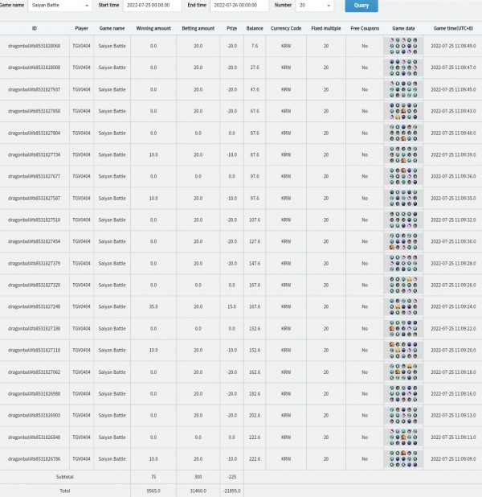
Task: Open game data image for the 11:09:30 round
Action: pyautogui.click(x=403, y=241)
